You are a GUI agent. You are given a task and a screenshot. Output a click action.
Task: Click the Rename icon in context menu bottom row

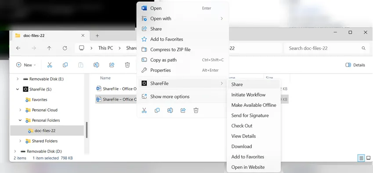click(170, 110)
